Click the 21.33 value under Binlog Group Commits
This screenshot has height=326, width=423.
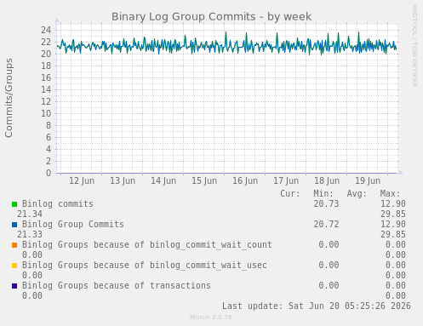[30, 235]
